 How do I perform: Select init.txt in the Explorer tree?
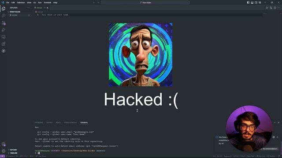[x=19, y=15]
